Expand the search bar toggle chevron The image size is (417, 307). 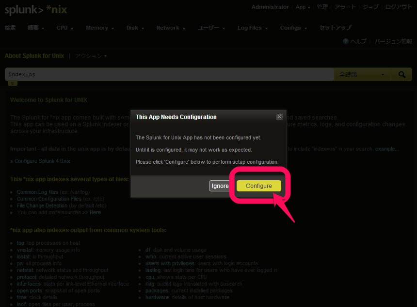[12, 84]
